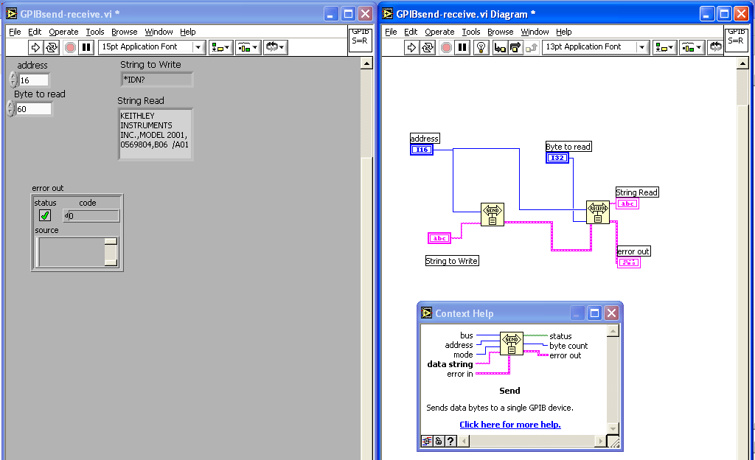Image resolution: width=755 pixels, height=460 pixels.
Task: Click Run Continuously in Diagram toolbar
Action: [x=428, y=47]
